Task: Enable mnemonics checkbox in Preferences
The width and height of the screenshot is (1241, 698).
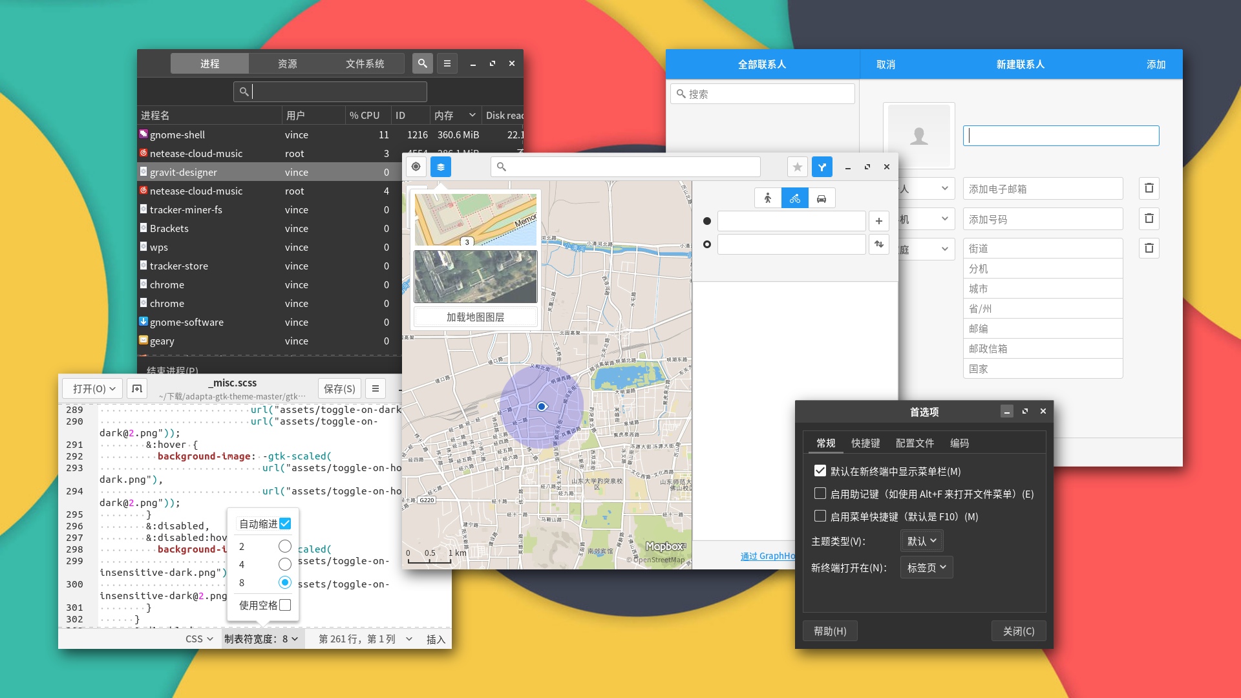Action: click(820, 494)
